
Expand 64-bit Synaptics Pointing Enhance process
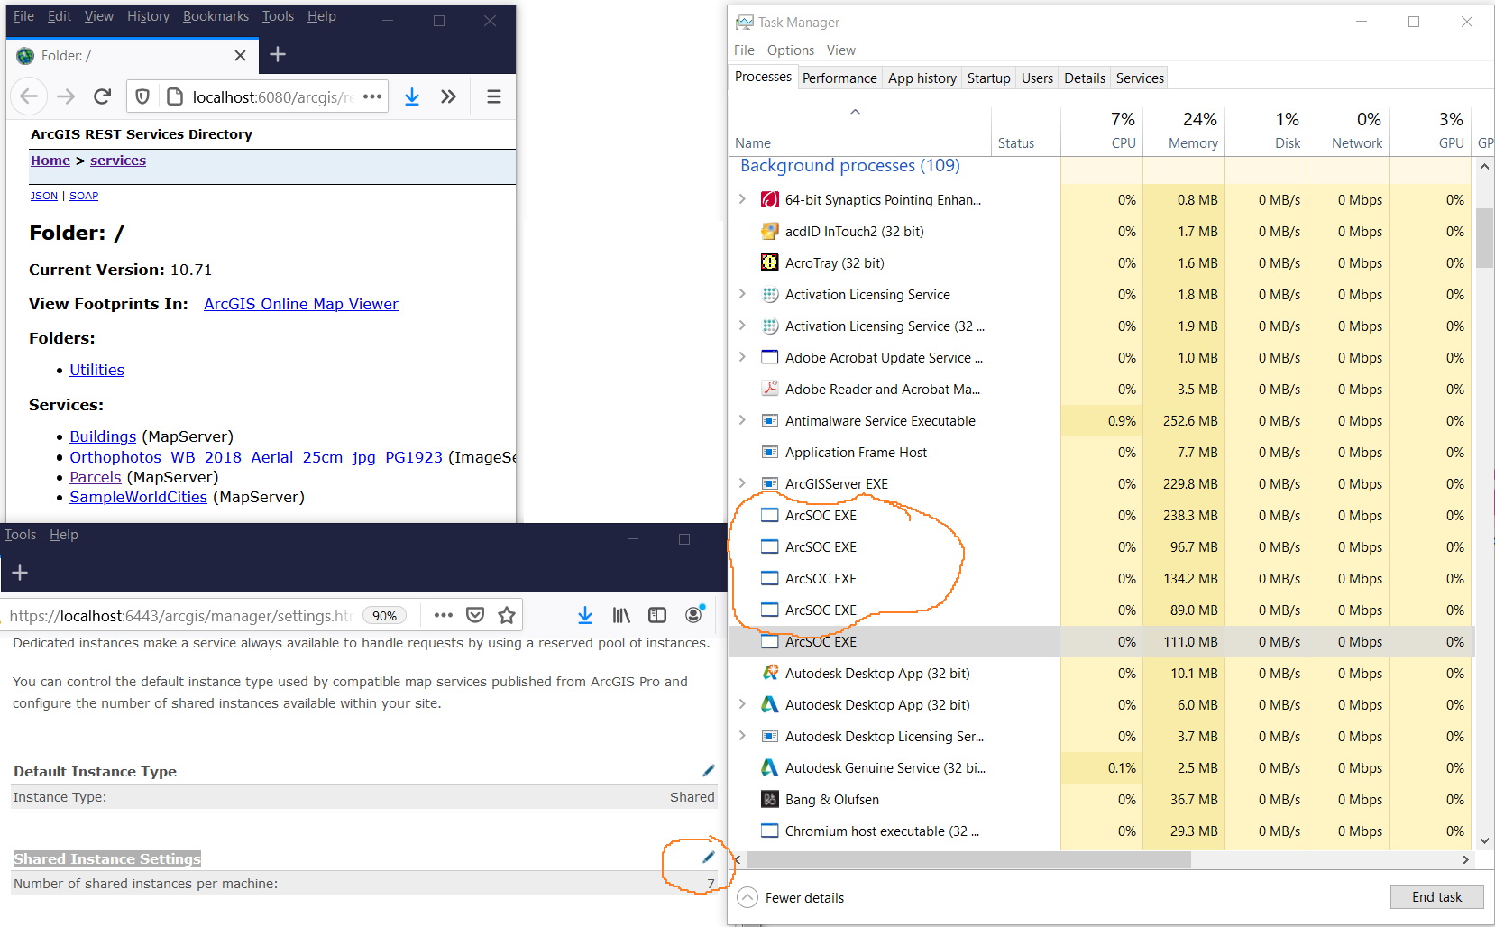(742, 199)
